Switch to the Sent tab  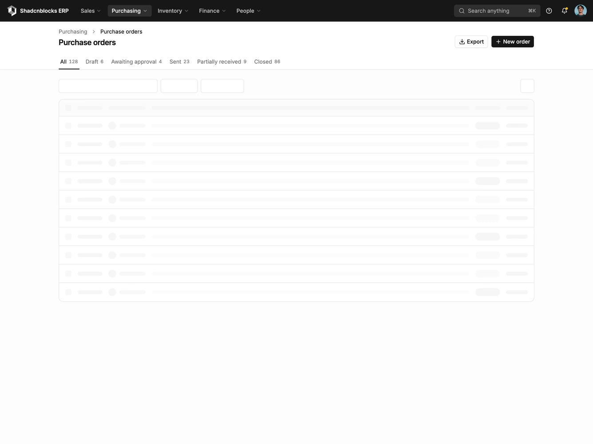(x=179, y=62)
